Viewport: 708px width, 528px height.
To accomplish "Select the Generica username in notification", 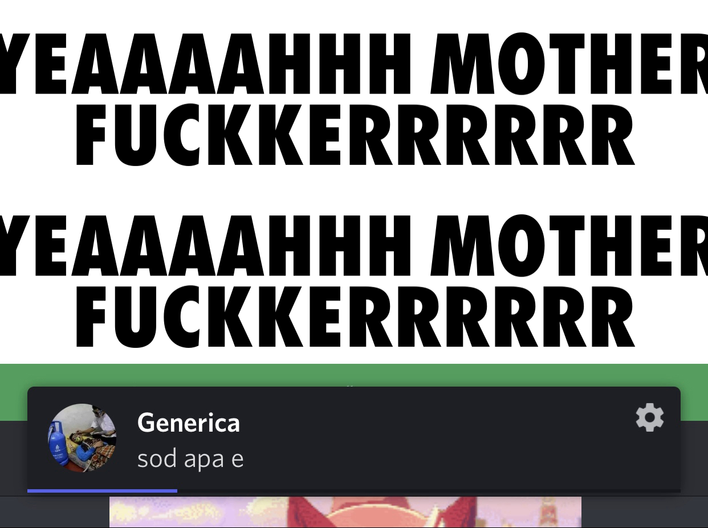I will tap(189, 423).
